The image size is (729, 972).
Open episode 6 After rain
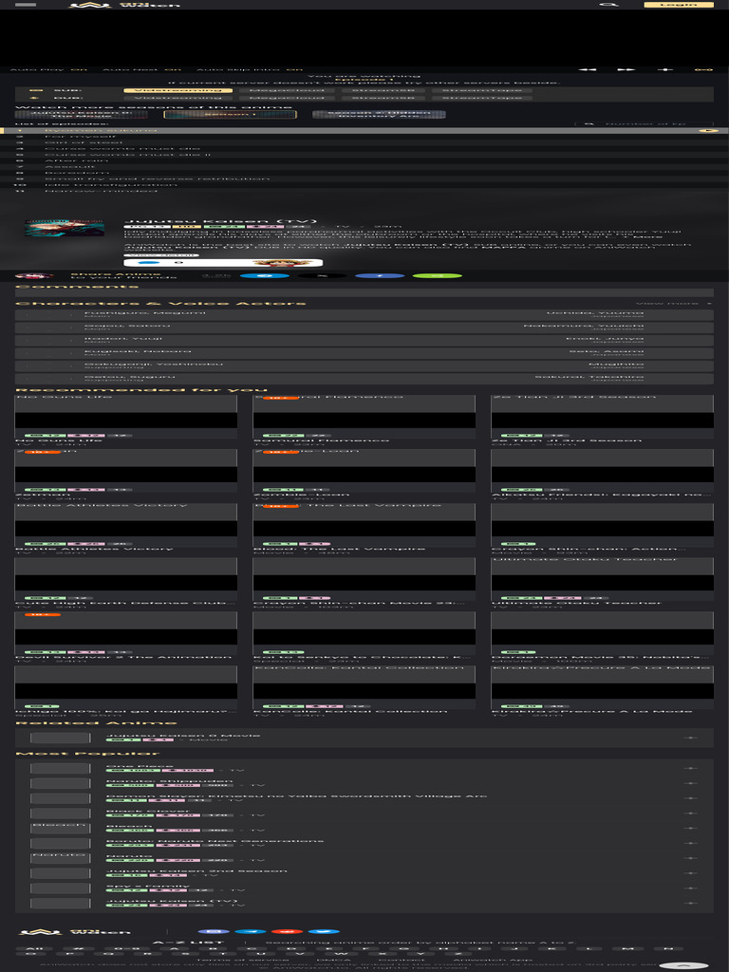tap(364, 160)
